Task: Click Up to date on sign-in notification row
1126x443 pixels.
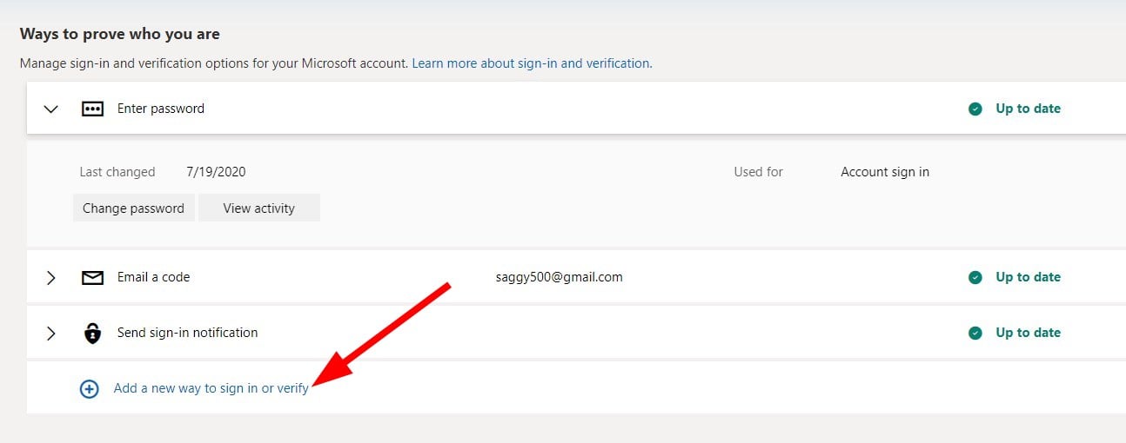Action: pyautogui.click(x=1029, y=333)
